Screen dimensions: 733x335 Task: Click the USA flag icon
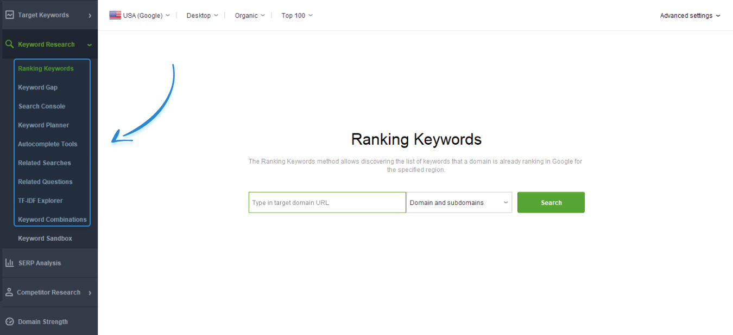click(x=115, y=15)
